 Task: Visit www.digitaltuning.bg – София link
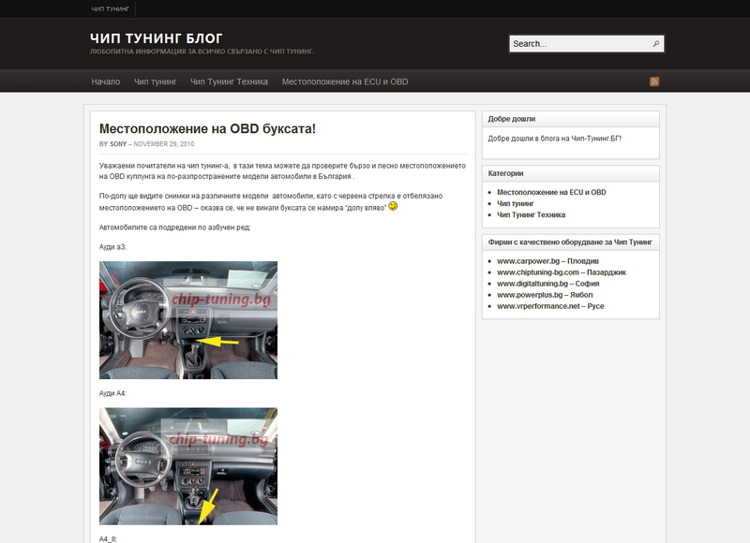coord(548,284)
